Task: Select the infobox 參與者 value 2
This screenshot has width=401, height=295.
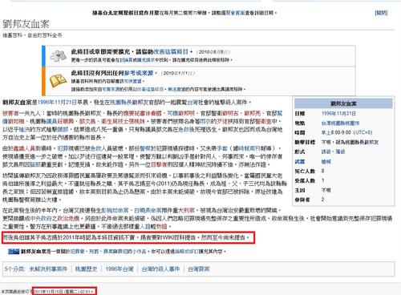Action: (322, 200)
